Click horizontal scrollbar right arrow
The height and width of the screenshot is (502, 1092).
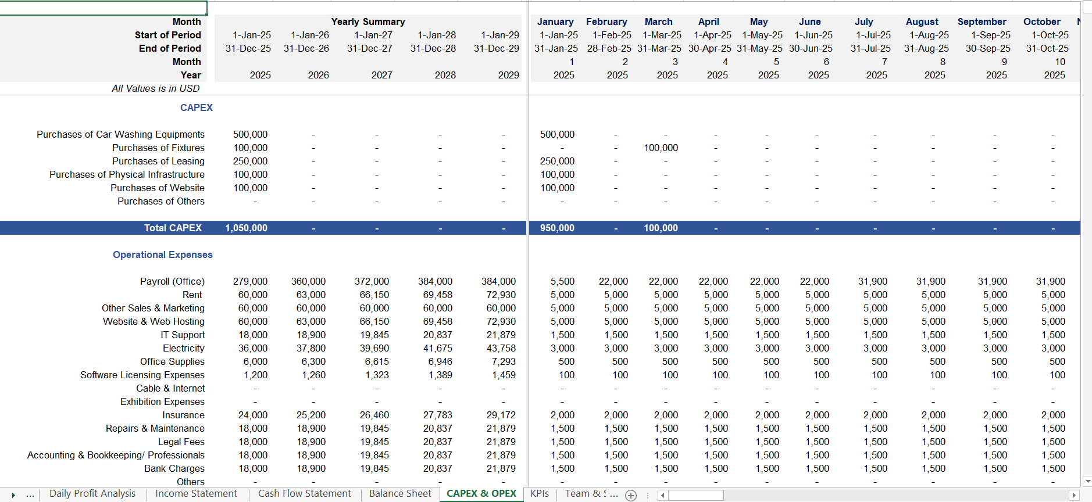(x=1074, y=495)
